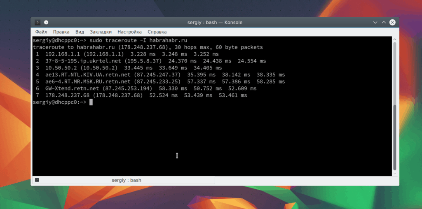Close the Konsole window
The width and height of the screenshot is (422, 209).
click(392, 23)
